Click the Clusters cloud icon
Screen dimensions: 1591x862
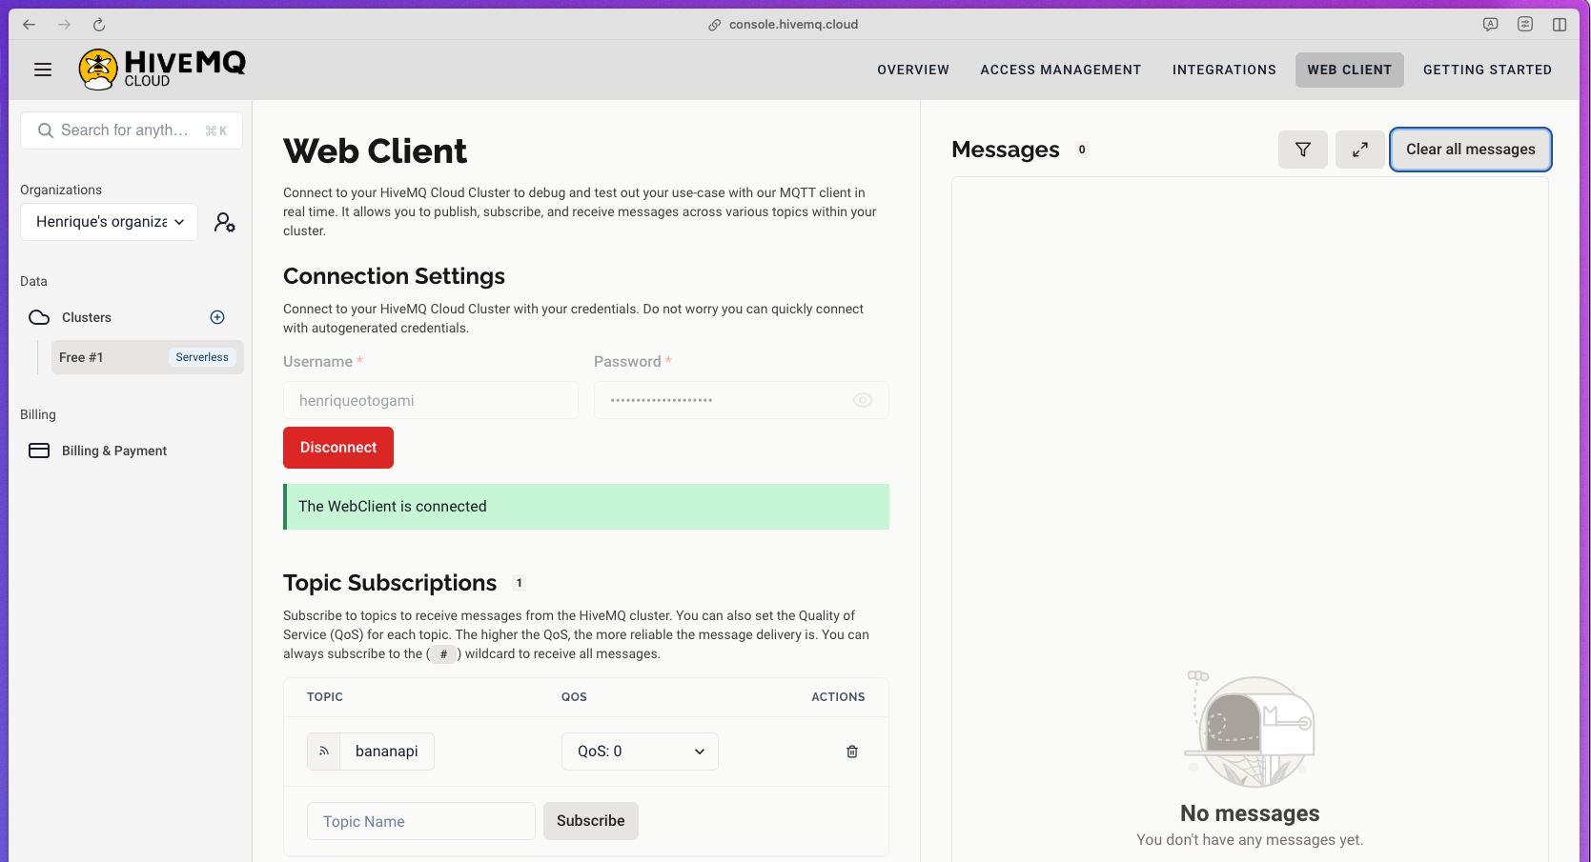coord(39,317)
